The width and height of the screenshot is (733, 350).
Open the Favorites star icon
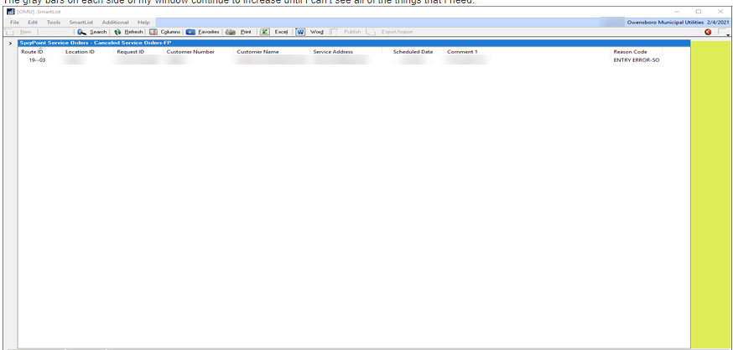[x=190, y=32]
